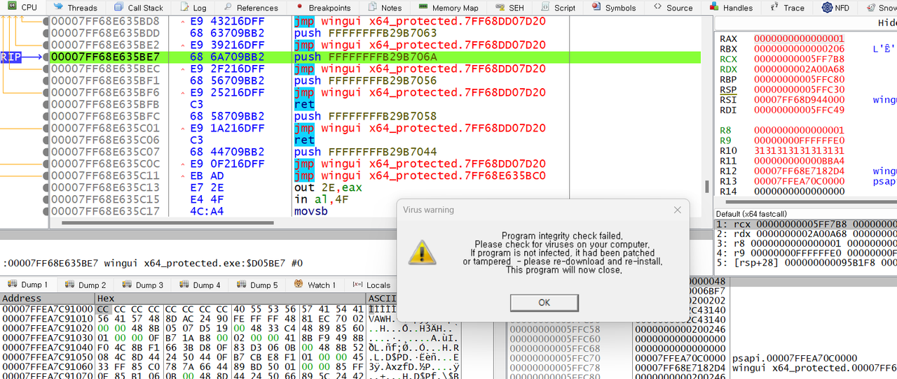Switch to the Notes tab
Image resolution: width=897 pixels, height=379 pixels.
(385, 8)
